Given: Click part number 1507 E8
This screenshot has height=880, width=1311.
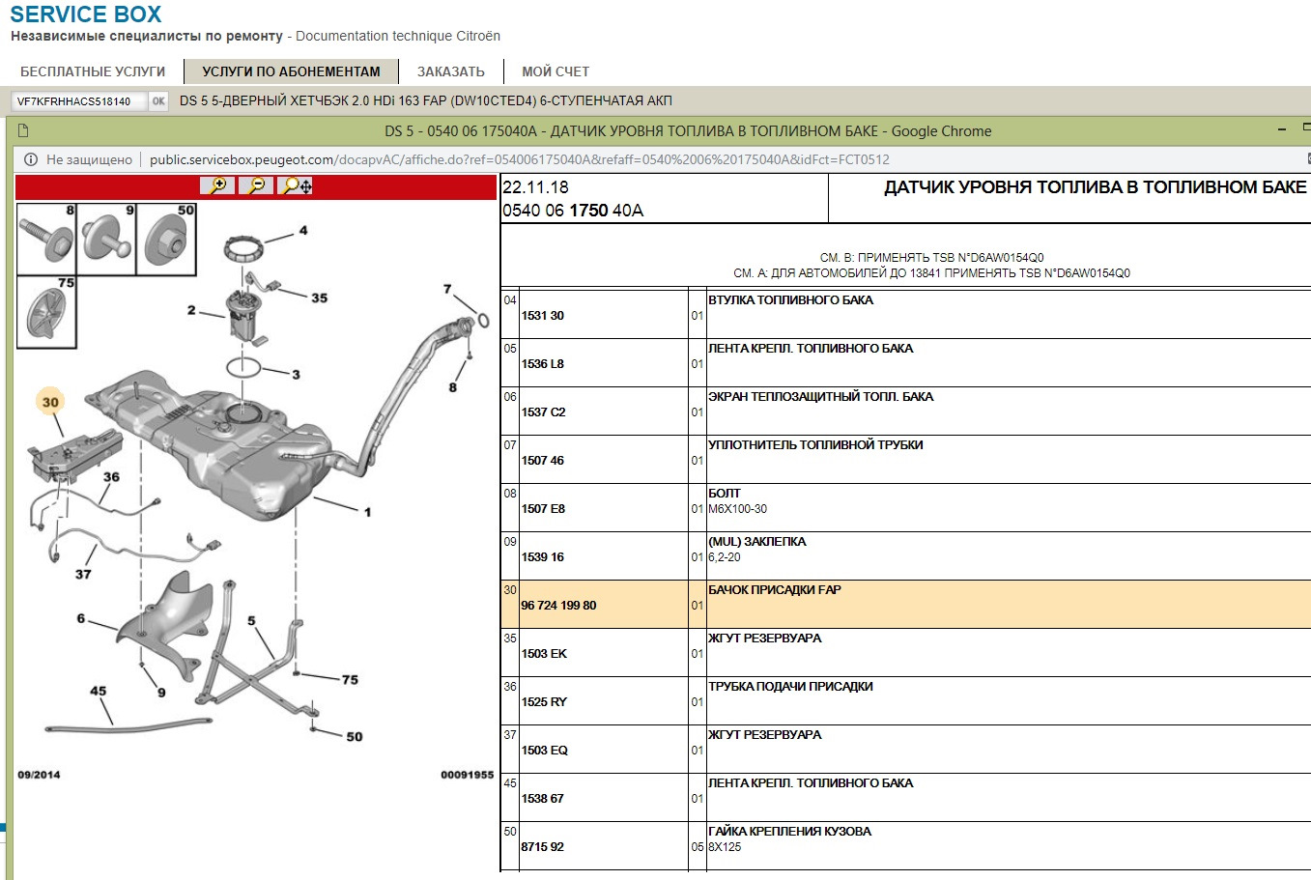Looking at the screenshot, I should (x=544, y=509).
